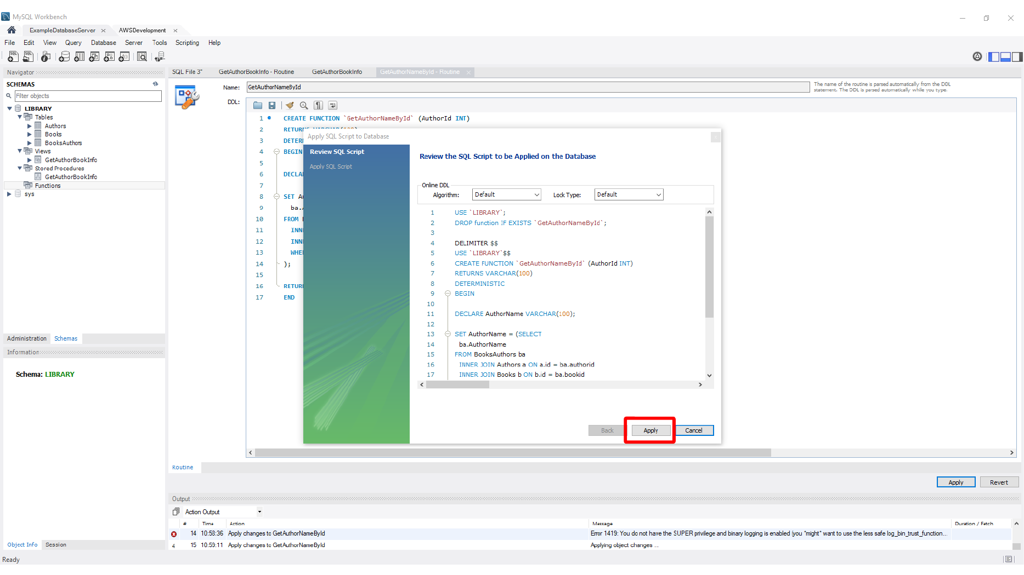Collapse the LIBRARY schema tree node
The width and height of the screenshot is (1024, 575).
(x=9, y=108)
